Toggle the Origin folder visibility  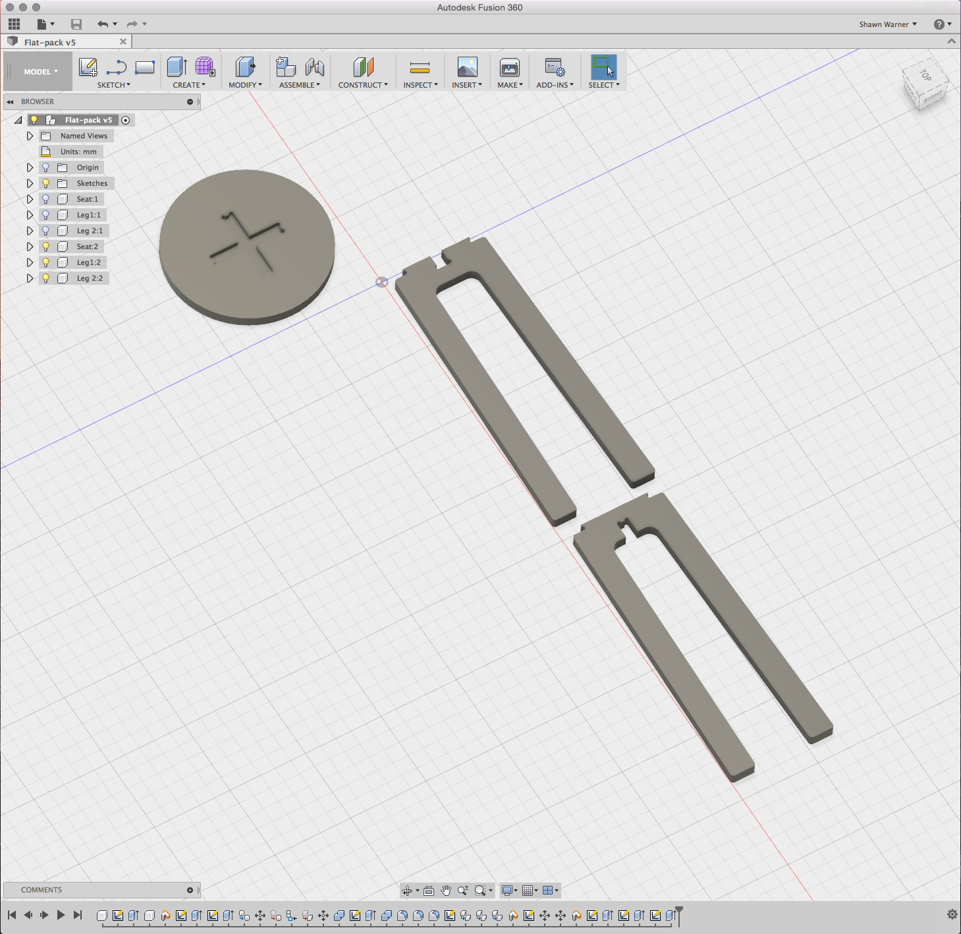[45, 167]
